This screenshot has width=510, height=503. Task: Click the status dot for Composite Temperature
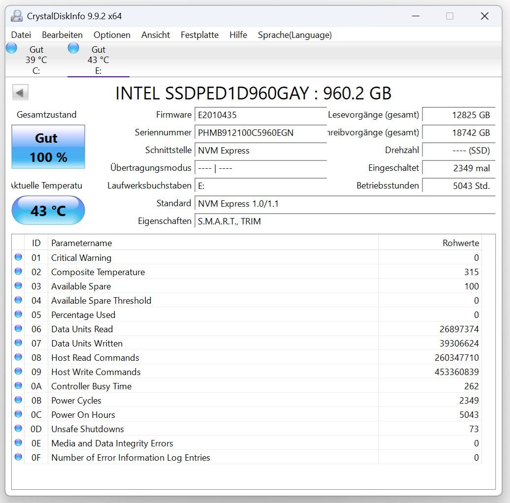18,272
